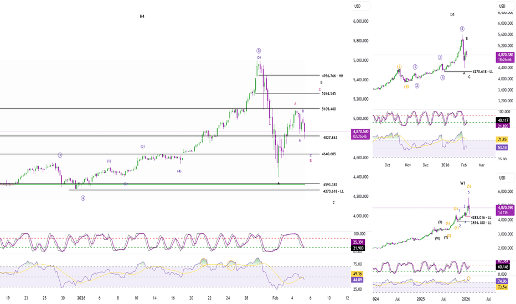The height and width of the screenshot is (304, 516).
Task: Click the 4,870.590 current price tag on W1 axis
Action: pos(505,210)
